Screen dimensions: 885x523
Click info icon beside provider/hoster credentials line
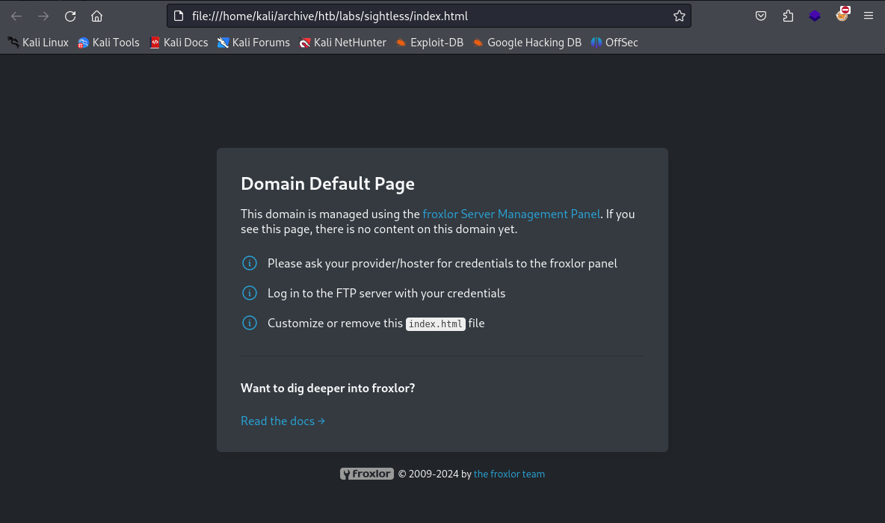(x=250, y=263)
